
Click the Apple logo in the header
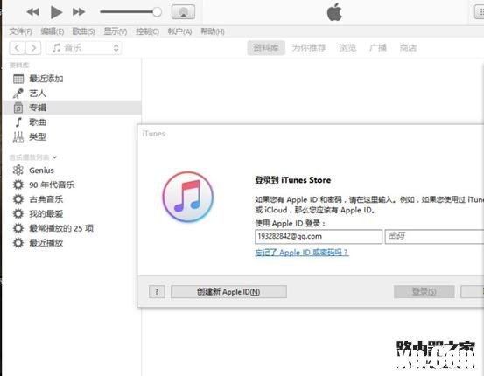[x=334, y=12]
